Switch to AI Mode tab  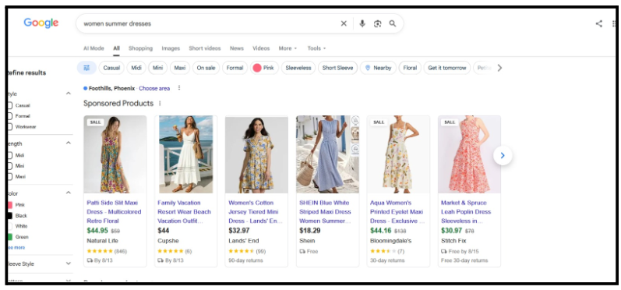coord(94,48)
